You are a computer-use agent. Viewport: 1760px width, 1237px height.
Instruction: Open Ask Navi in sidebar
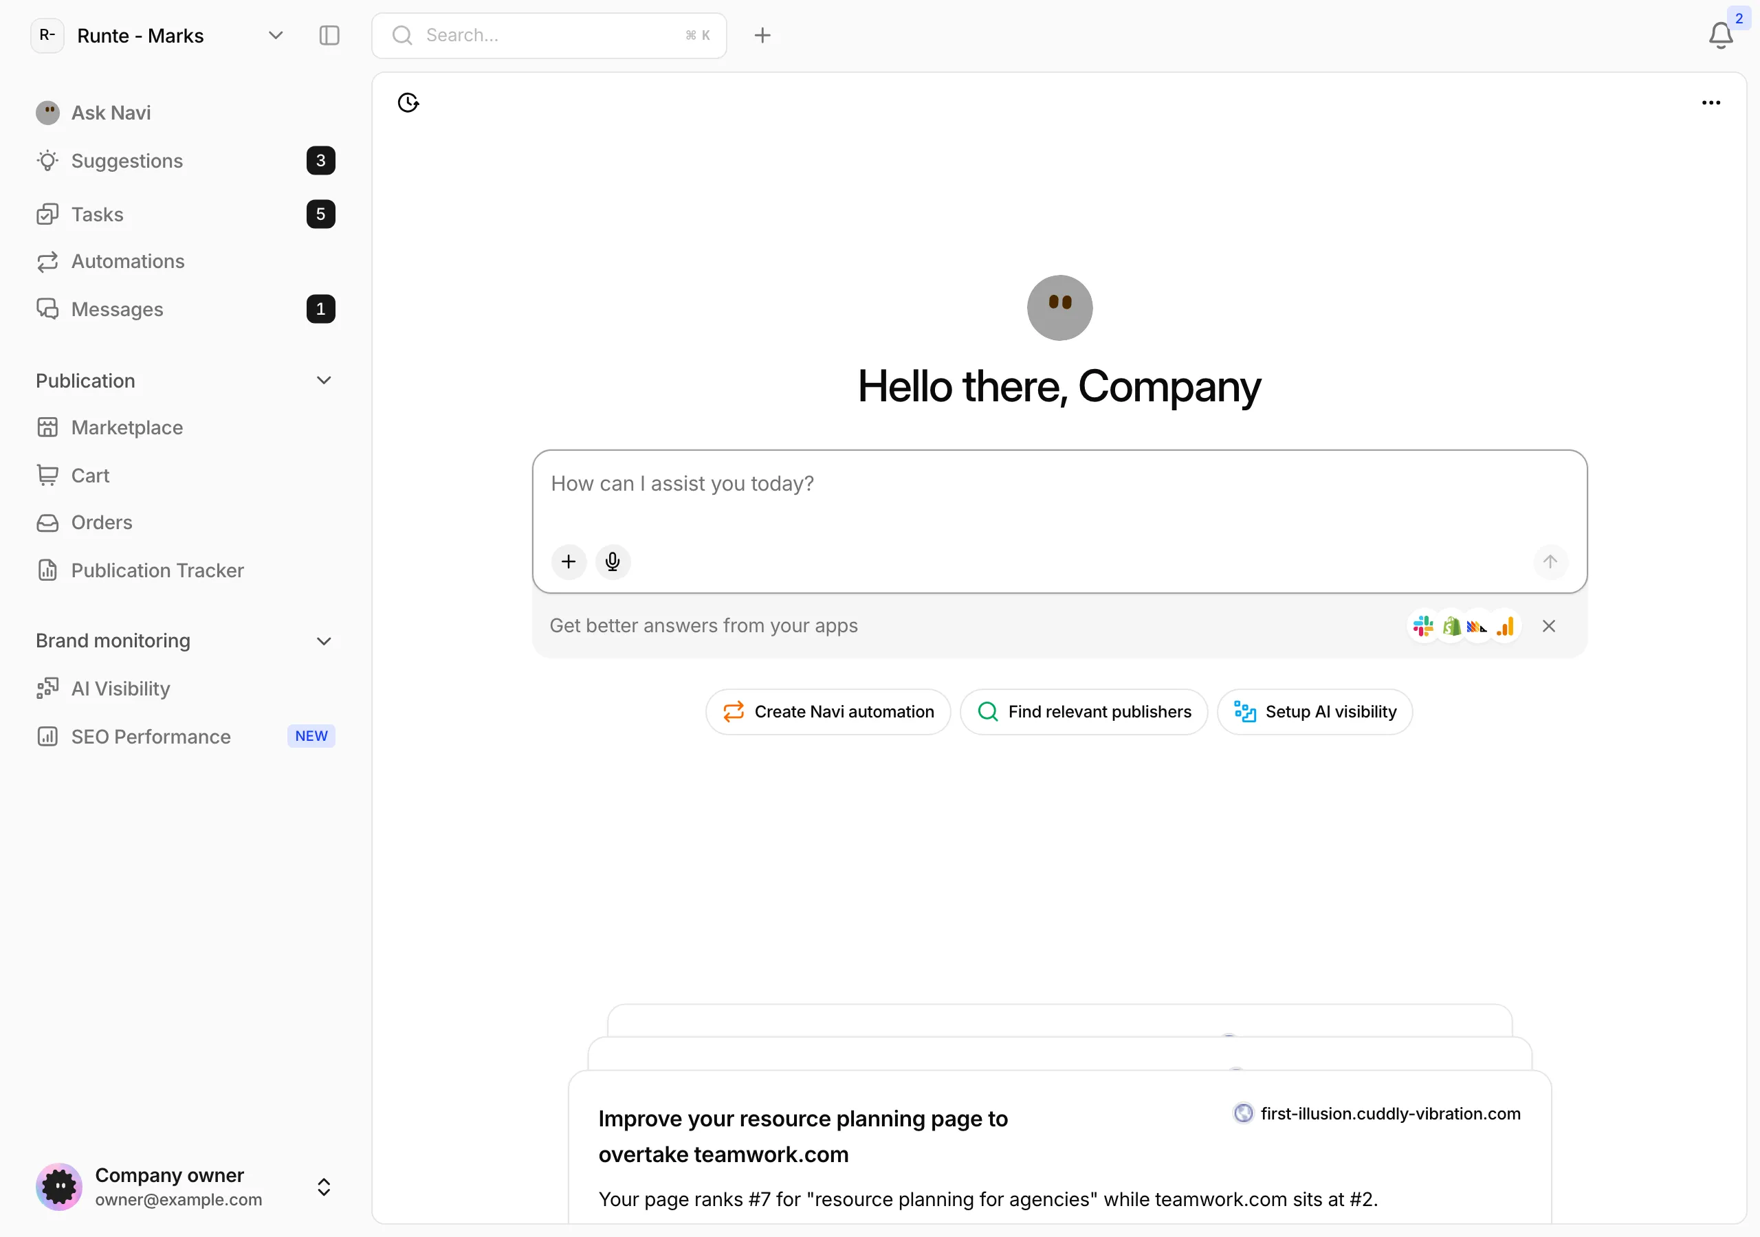tap(185, 113)
